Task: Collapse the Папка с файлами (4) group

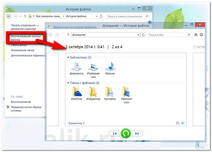Action: point(68,83)
